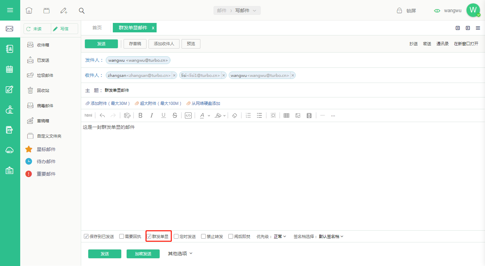Click the insert image icon in the editor

click(298, 115)
